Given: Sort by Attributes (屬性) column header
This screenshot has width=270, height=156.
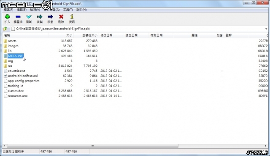Looking at the screenshot, I should 186,35.
